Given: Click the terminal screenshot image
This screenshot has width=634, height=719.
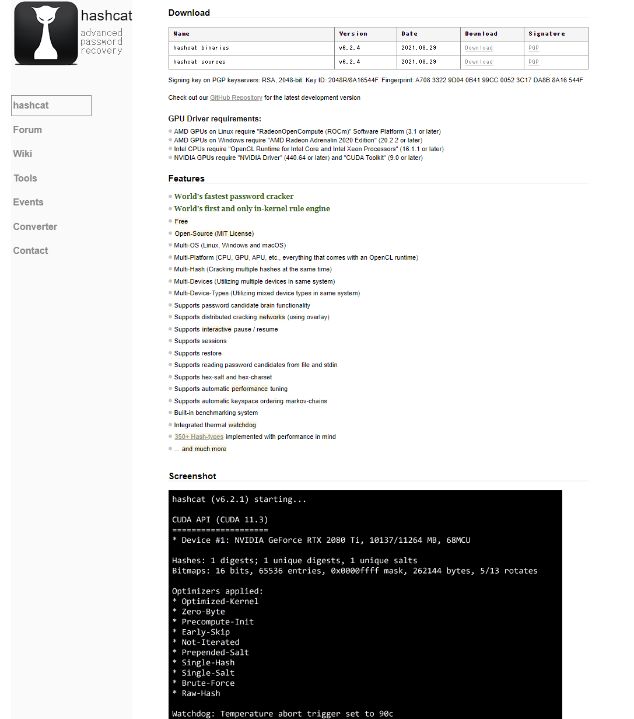Looking at the screenshot, I should click(x=365, y=605).
